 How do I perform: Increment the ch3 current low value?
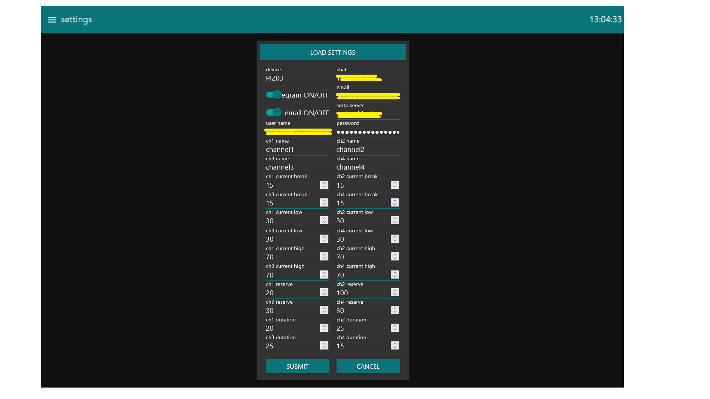(x=324, y=236)
